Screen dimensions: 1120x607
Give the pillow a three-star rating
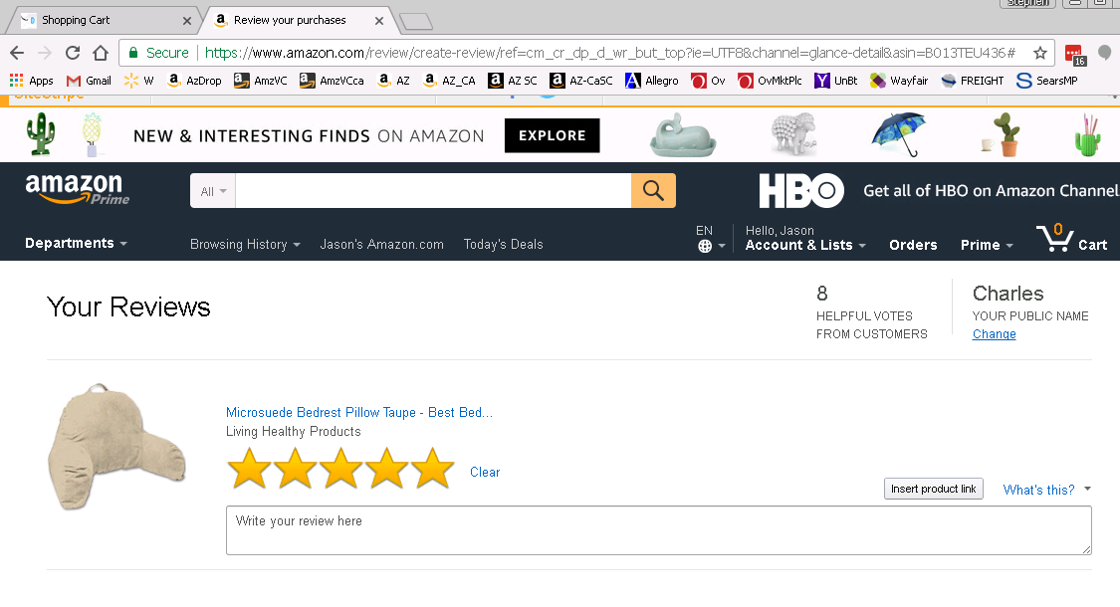coord(340,468)
